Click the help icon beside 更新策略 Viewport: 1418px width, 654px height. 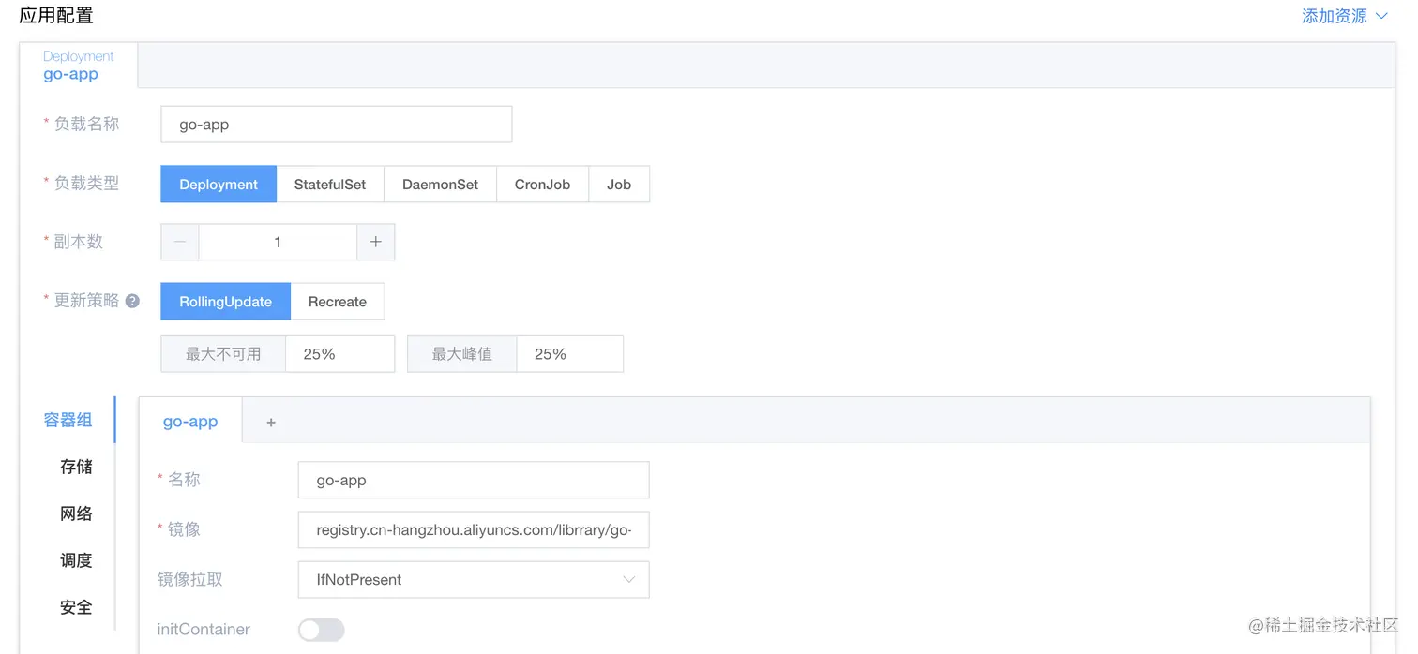(132, 301)
